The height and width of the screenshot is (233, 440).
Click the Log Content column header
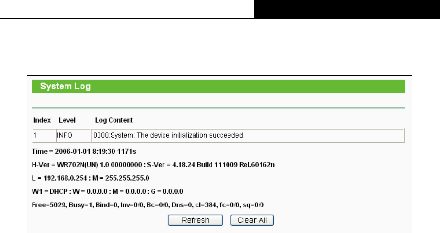click(114, 120)
